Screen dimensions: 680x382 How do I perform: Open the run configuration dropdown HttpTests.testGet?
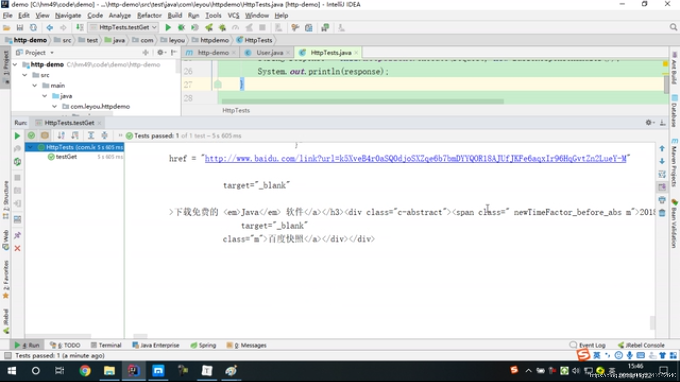click(123, 27)
